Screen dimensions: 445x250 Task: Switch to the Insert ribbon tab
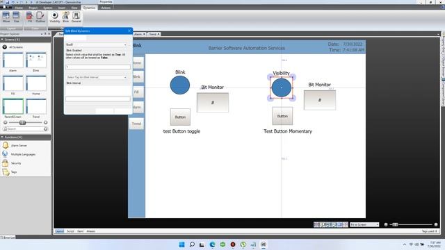[62, 8]
